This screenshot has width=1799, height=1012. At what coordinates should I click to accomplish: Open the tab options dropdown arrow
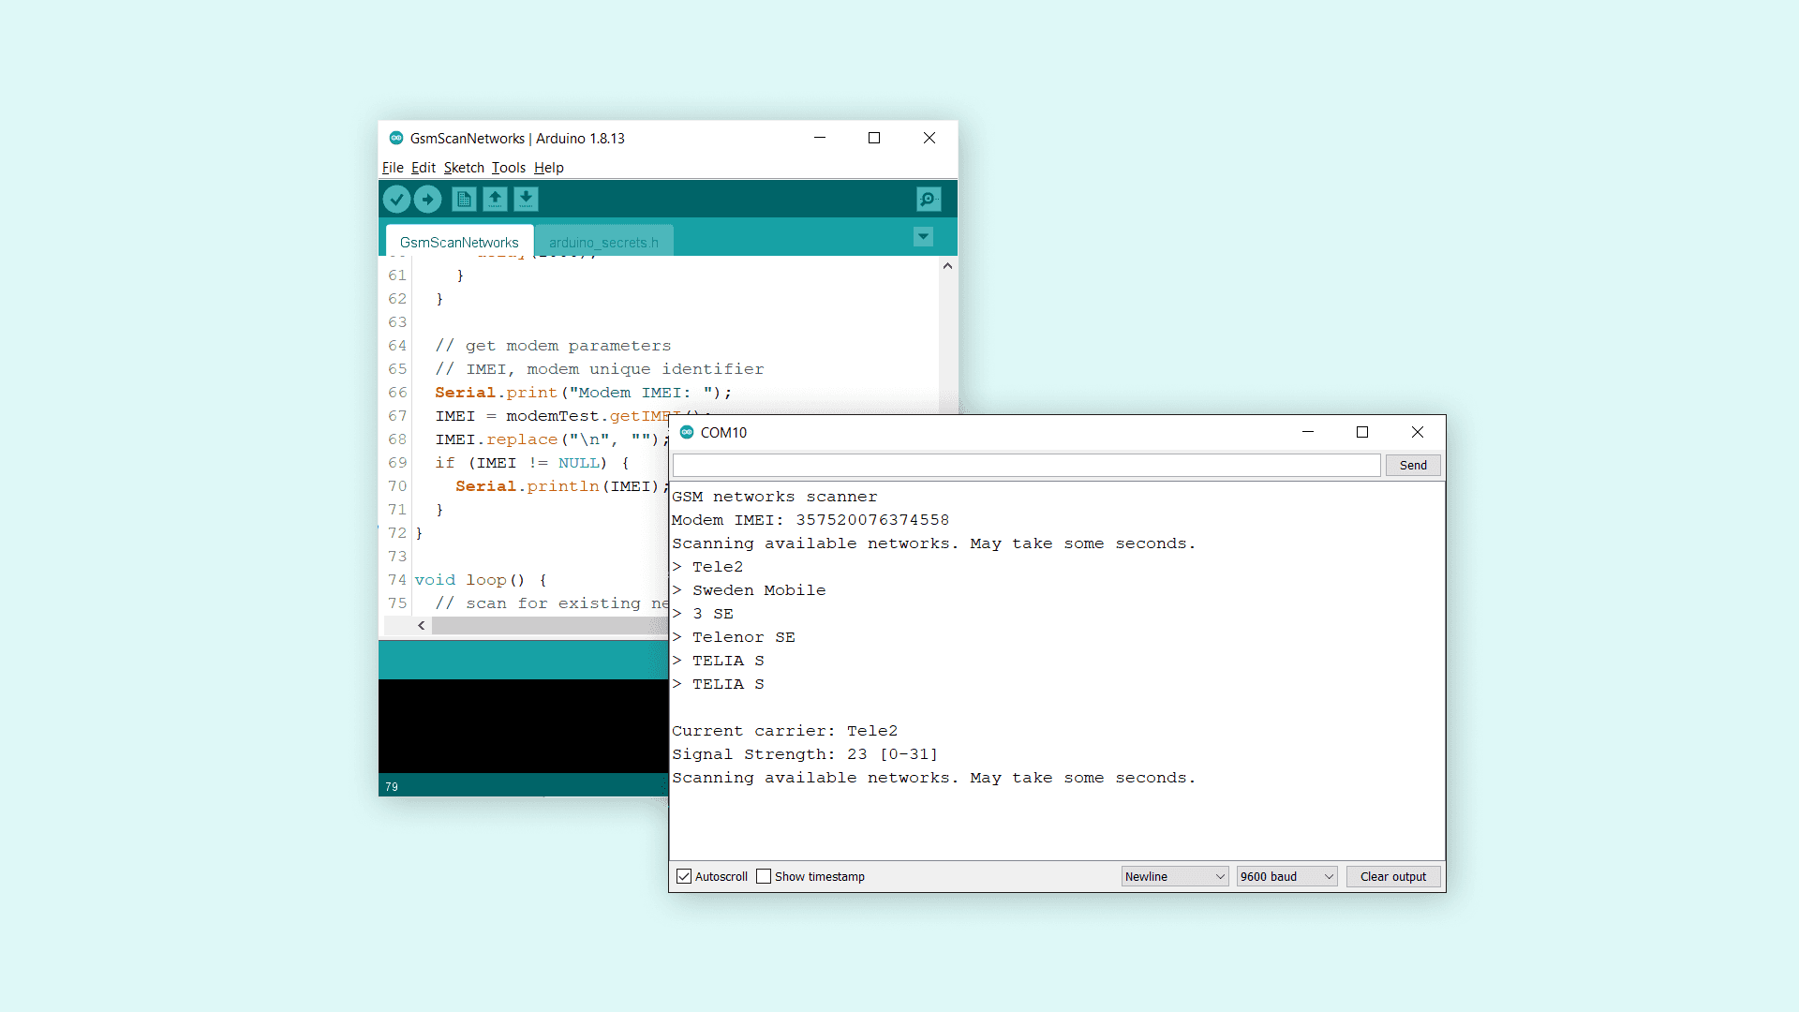(x=923, y=236)
